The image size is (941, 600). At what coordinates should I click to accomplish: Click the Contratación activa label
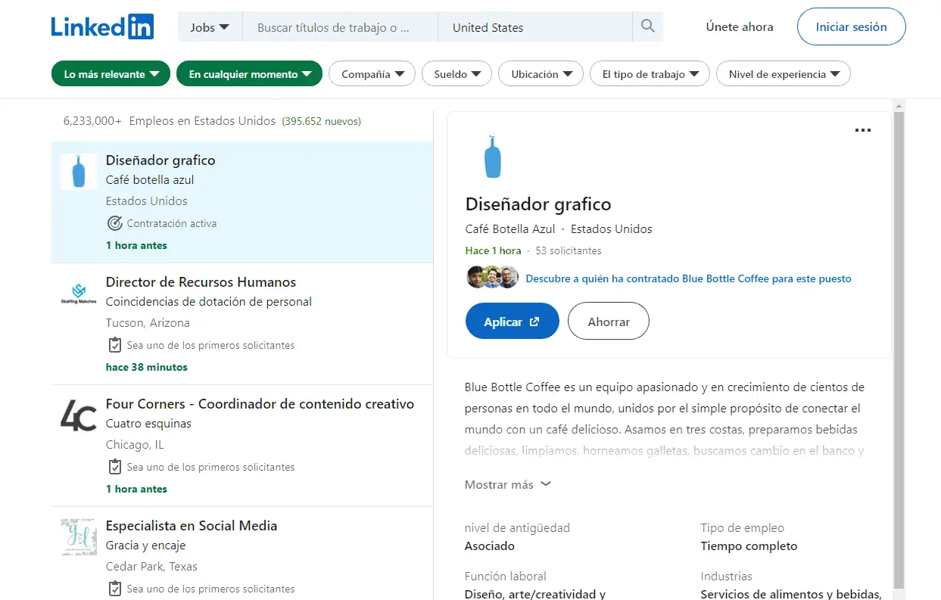pyautogui.click(x=172, y=223)
